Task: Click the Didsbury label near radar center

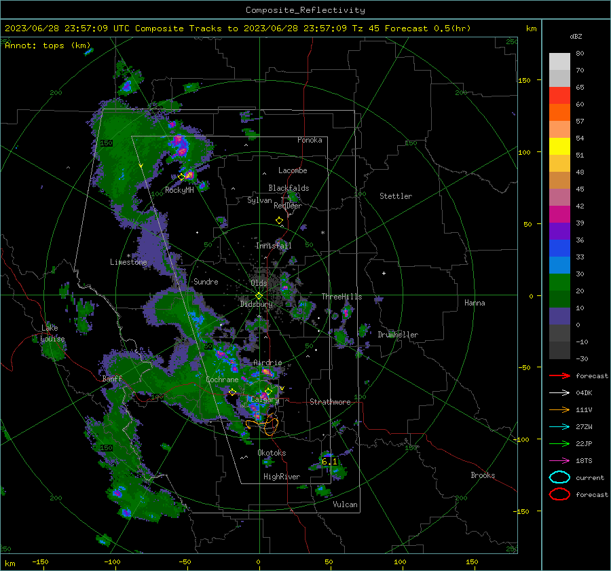Action: coord(256,304)
